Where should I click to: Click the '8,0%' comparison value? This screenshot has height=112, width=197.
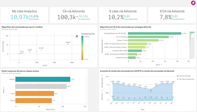tap(127, 16)
